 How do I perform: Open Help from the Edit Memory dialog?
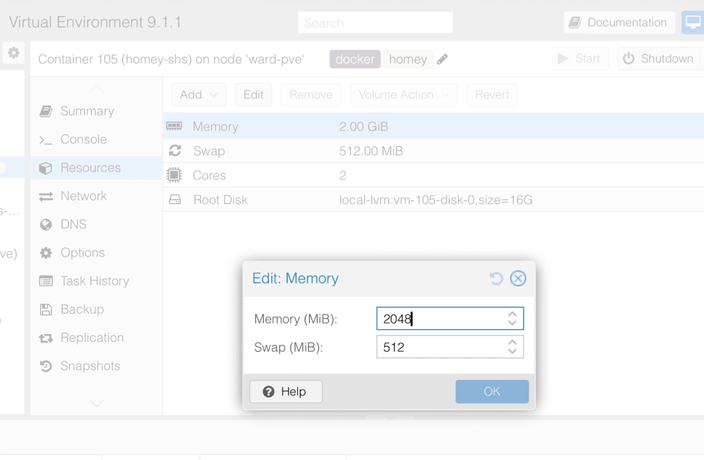pyautogui.click(x=285, y=391)
